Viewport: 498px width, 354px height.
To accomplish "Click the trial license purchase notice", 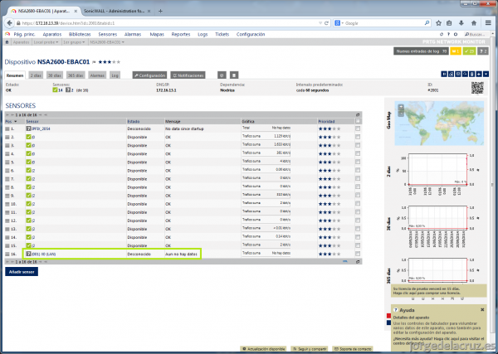I will (438, 291).
